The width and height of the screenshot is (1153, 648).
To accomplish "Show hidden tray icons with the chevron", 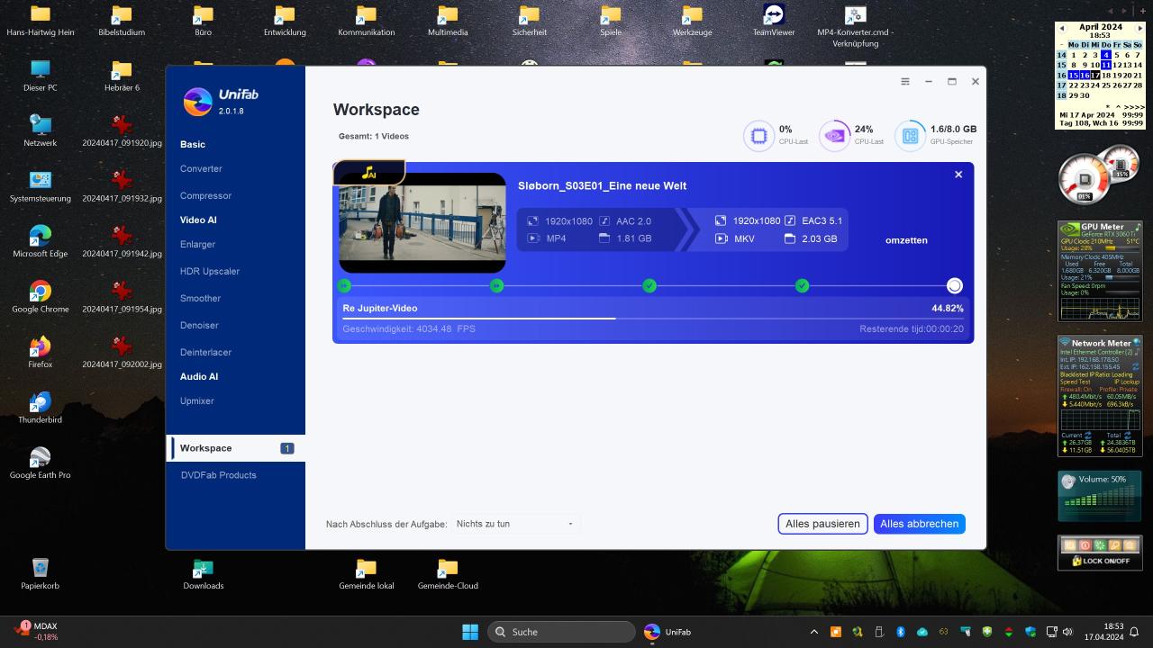I will point(814,632).
